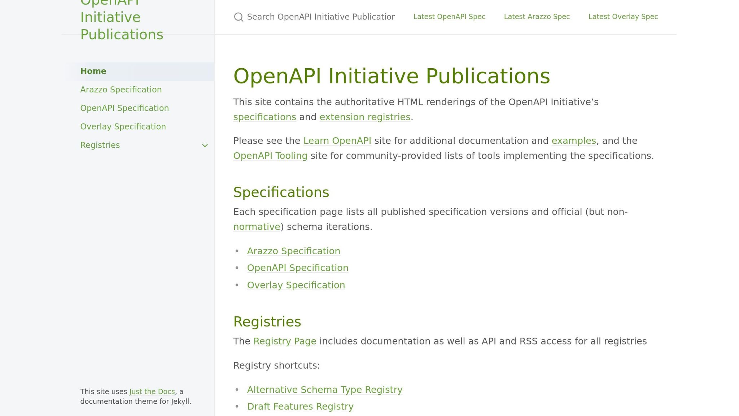Open the Draft Features Registry link
Viewport: 739px width, 416px height.
coord(300,406)
